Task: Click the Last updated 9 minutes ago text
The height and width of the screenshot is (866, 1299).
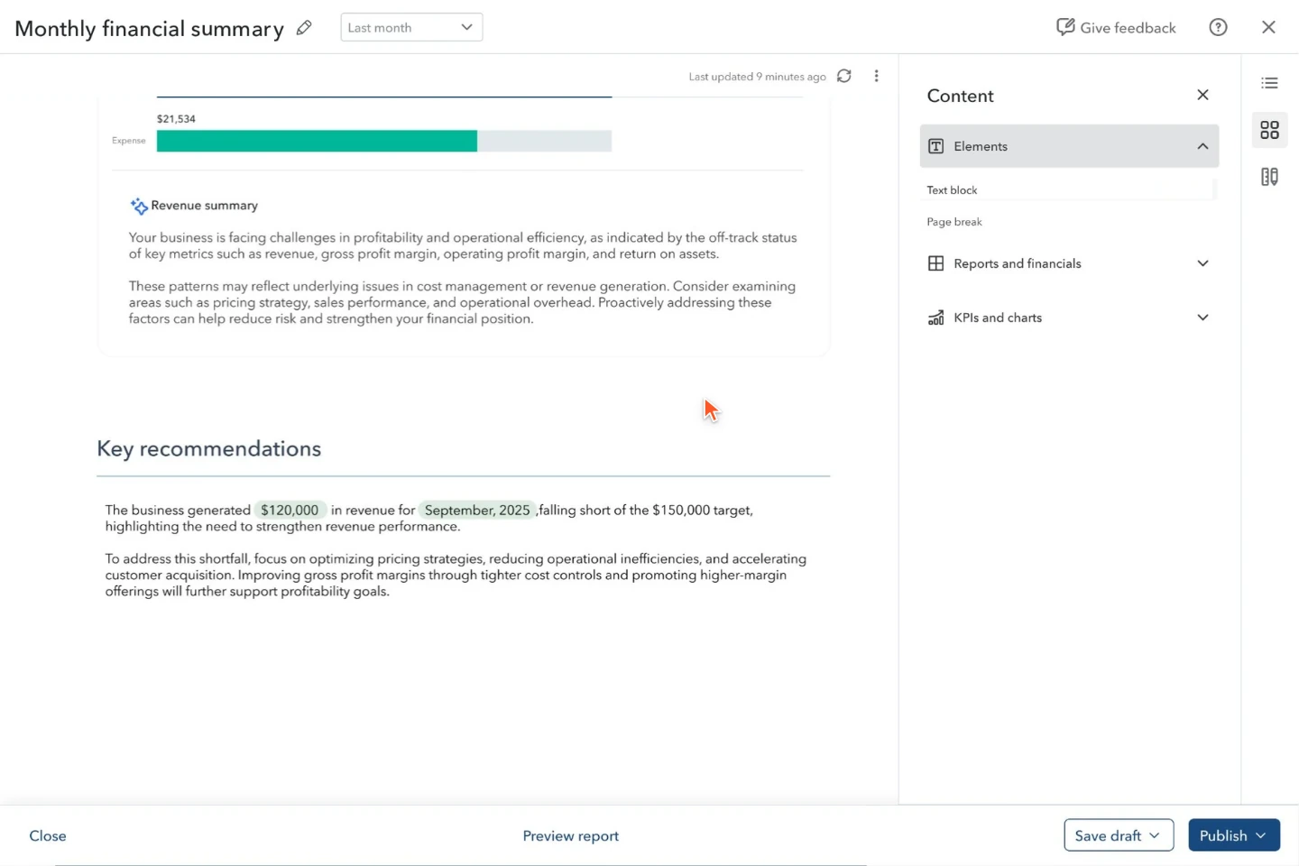Action: [757, 77]
